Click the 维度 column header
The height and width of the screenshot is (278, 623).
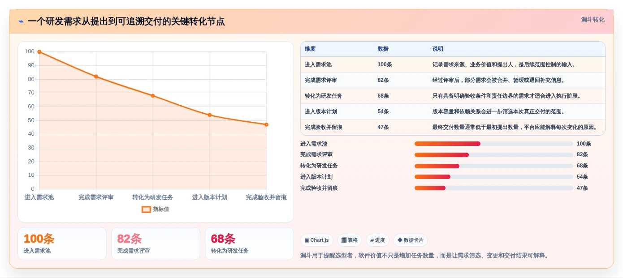[x=310, y=49]
